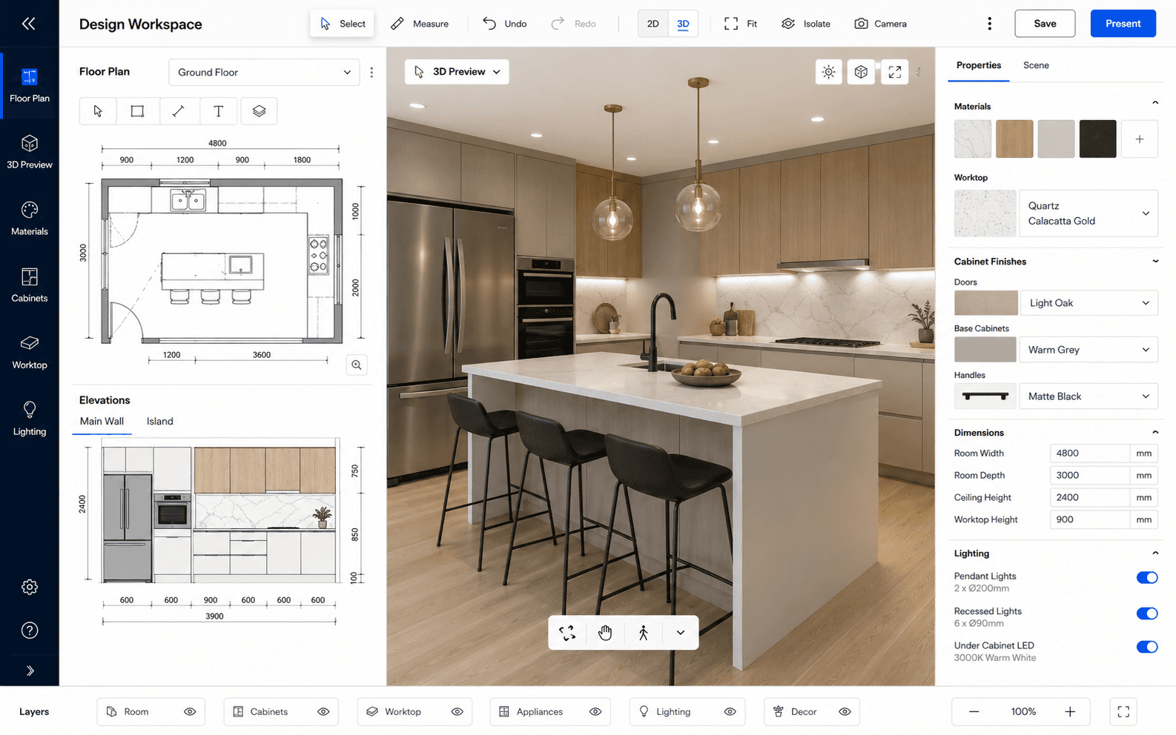Activate the Measure tool
Viewport: 1176px width, 735px height.
pyautogui.click(x=420, y=24)
